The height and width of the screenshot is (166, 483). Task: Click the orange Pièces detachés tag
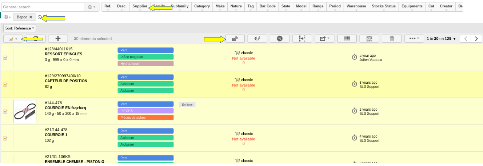pos(145,118)
